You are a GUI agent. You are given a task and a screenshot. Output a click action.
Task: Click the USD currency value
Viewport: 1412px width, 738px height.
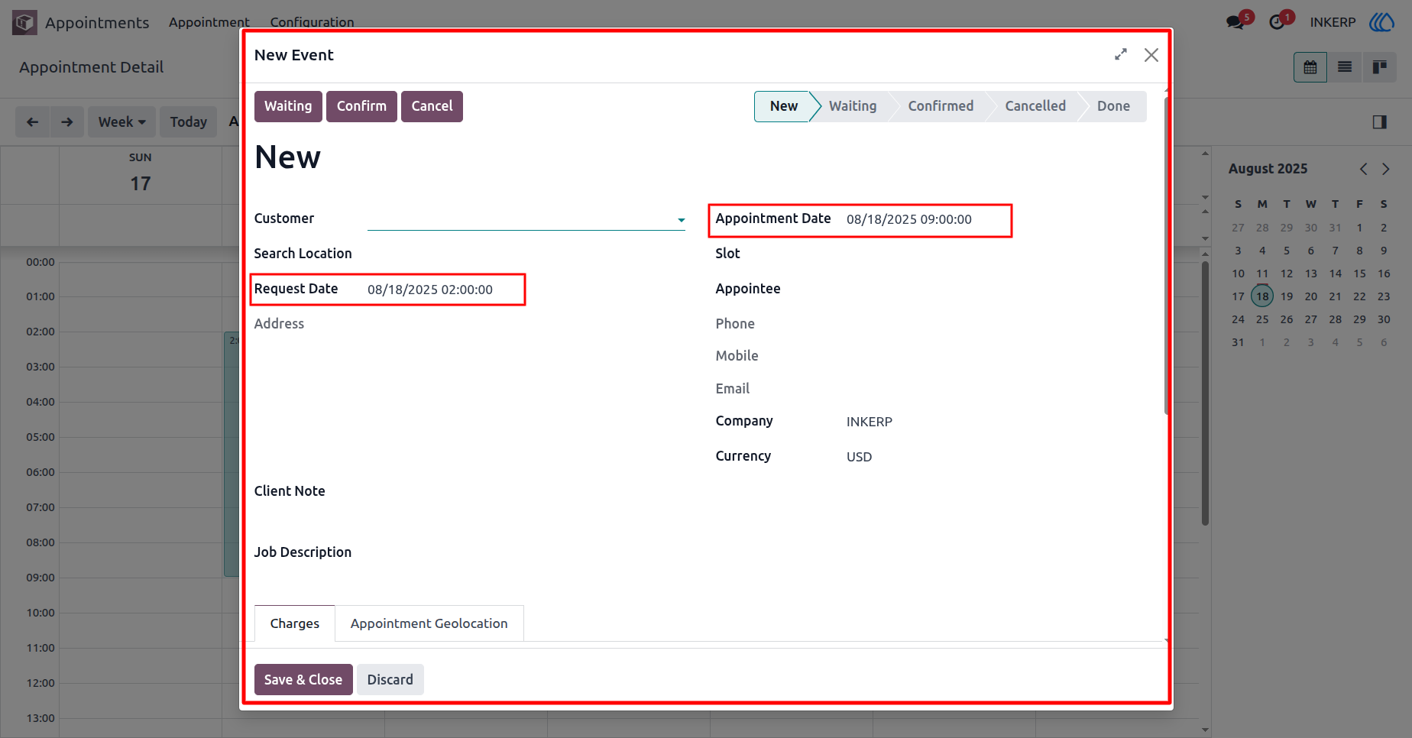[x=859, y=457]
